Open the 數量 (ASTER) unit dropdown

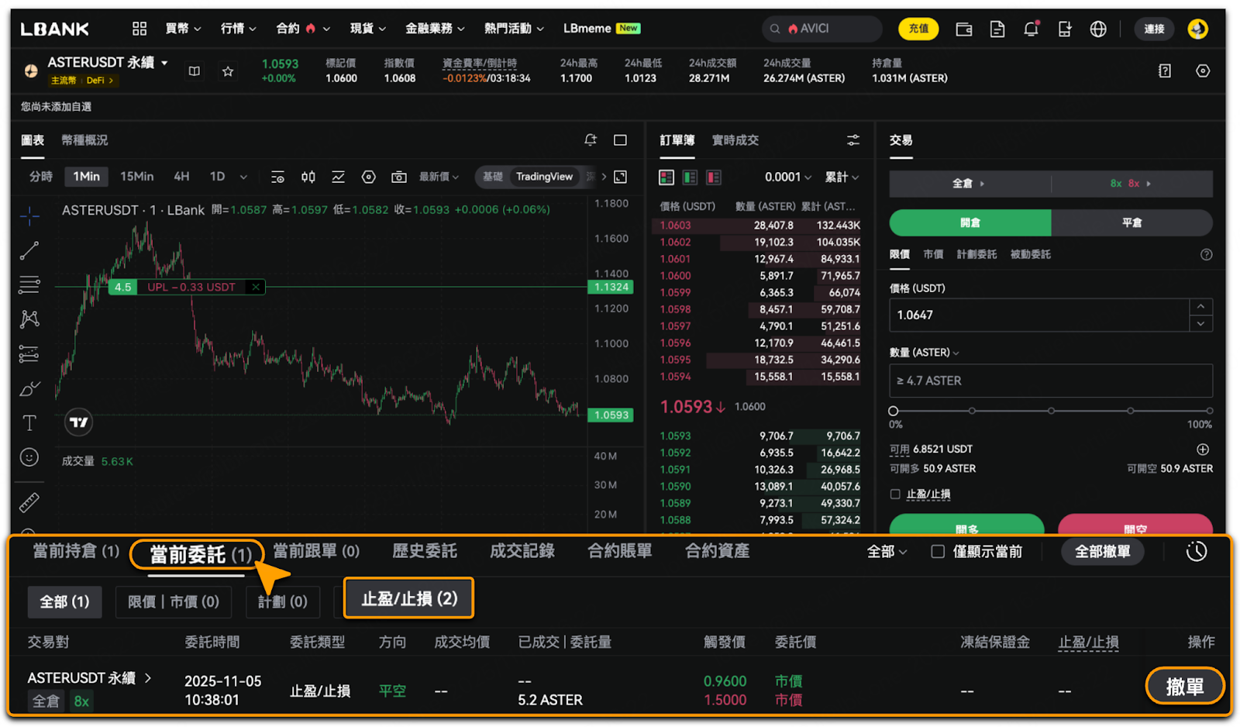click(925, 353)
